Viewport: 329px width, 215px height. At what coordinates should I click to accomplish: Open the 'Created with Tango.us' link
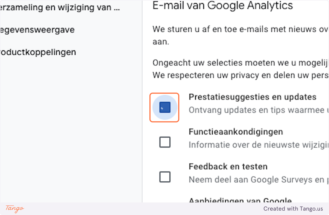(x=293, y=209)
